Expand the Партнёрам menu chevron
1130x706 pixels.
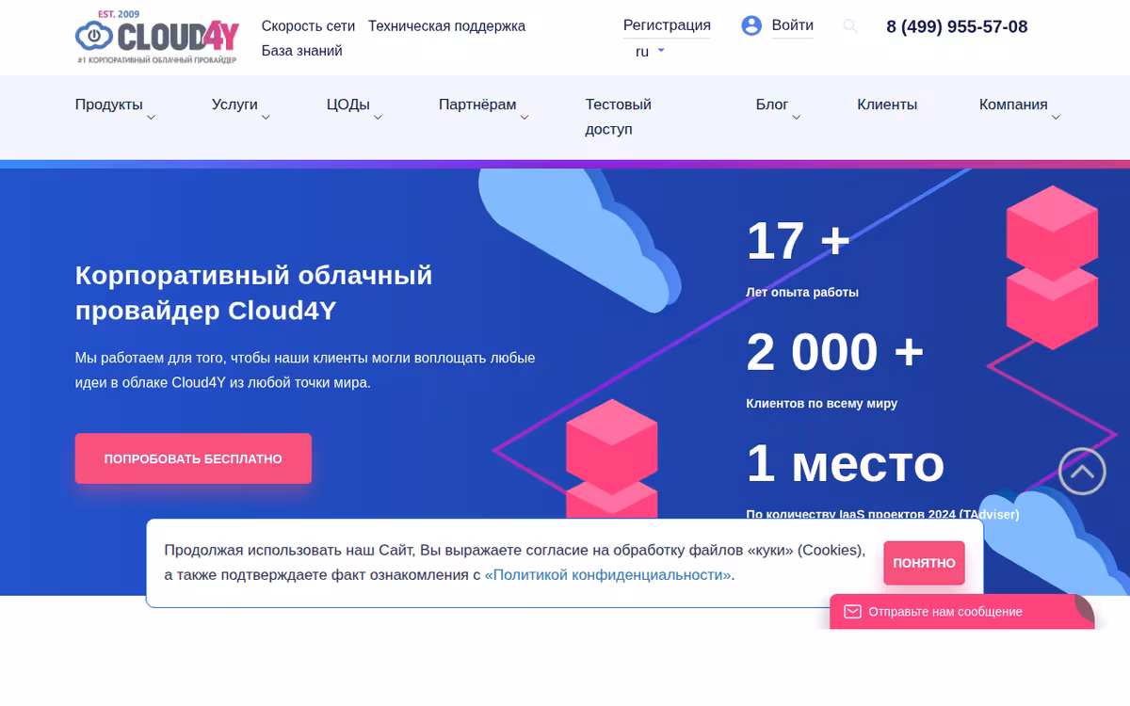point(525,118)
